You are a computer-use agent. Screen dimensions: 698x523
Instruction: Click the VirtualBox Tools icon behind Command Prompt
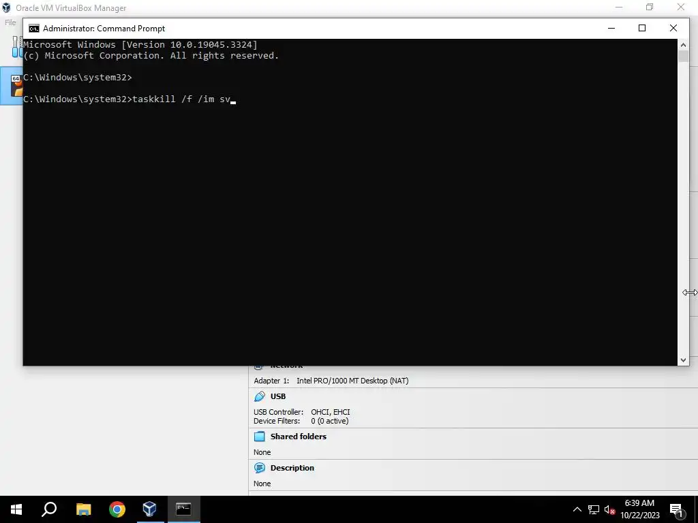(17, 47)
